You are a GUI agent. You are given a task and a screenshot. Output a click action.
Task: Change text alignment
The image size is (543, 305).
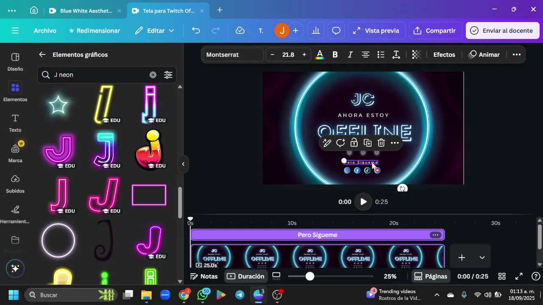click(x=366, y=55)
